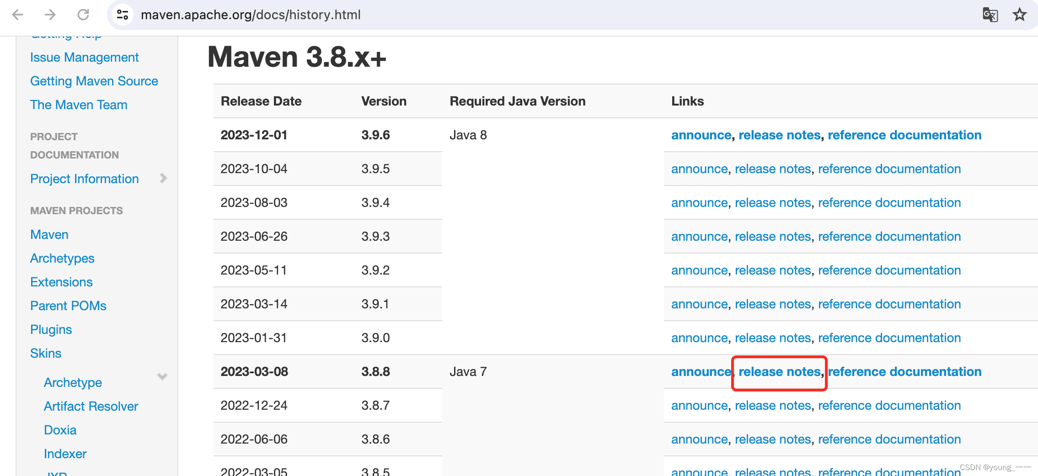The width and height of the screenshot is (1038, 476).
Task: Open release notes for version 3.9.5
Action: [773, 169]
